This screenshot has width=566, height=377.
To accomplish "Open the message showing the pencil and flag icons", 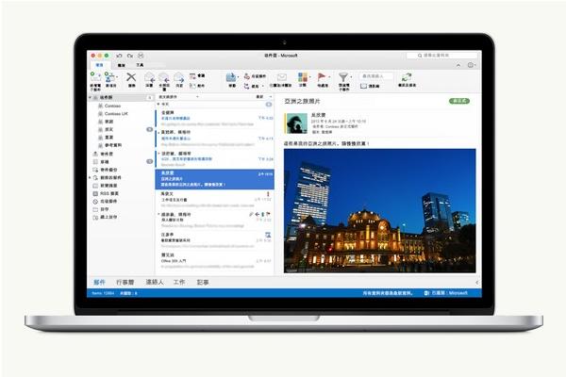I will click(x=214, y=220).
